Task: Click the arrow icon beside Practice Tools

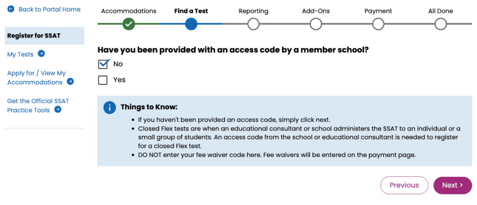Action: coord(58,109)
